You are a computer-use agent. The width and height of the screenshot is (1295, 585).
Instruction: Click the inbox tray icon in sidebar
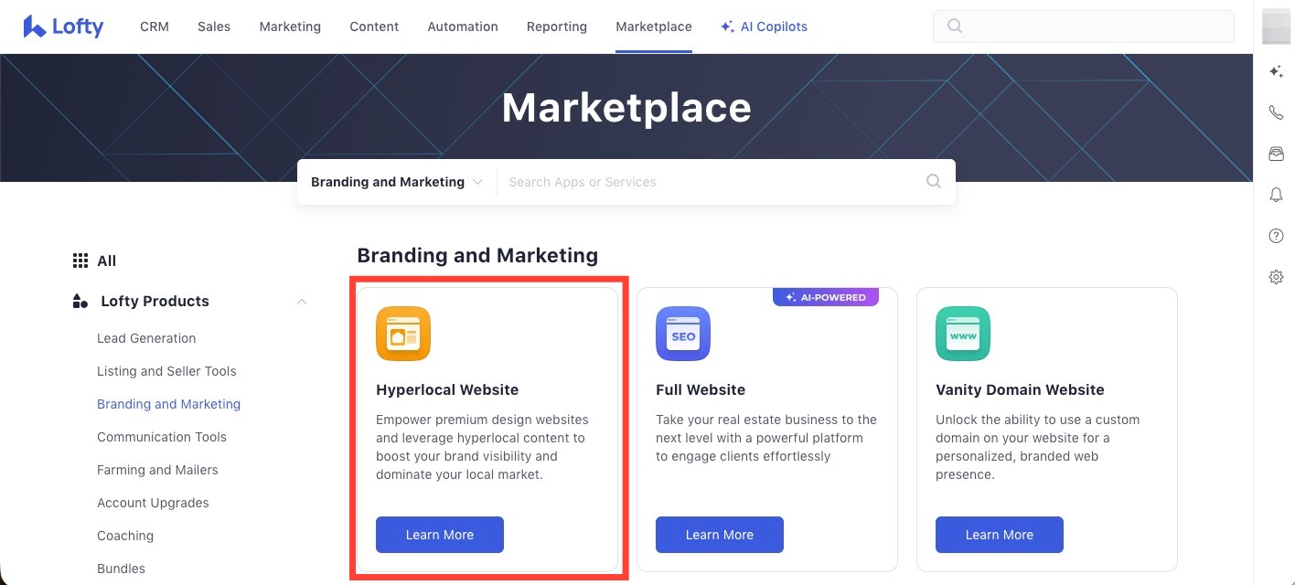1276,154
